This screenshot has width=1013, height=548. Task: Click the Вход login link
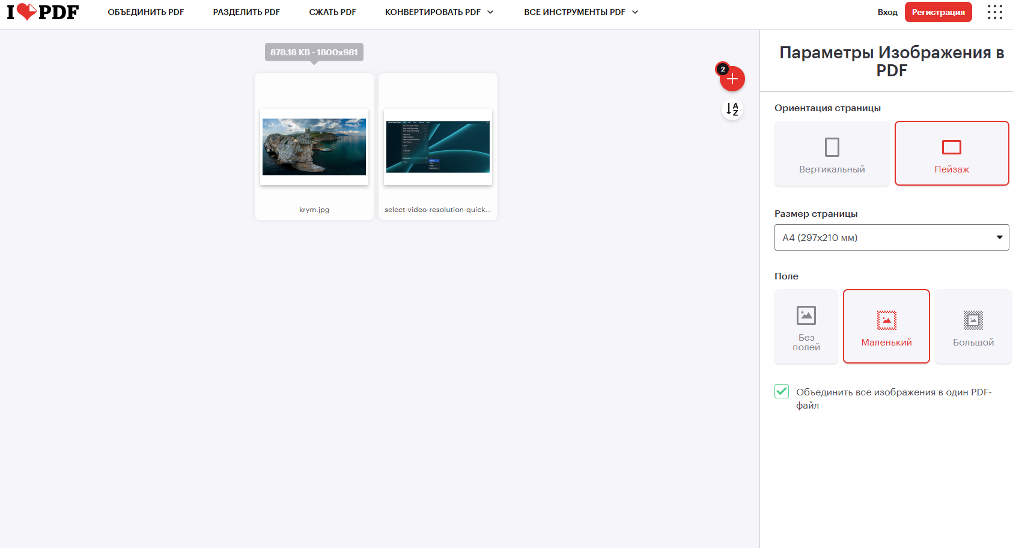[x=887, y=12]
